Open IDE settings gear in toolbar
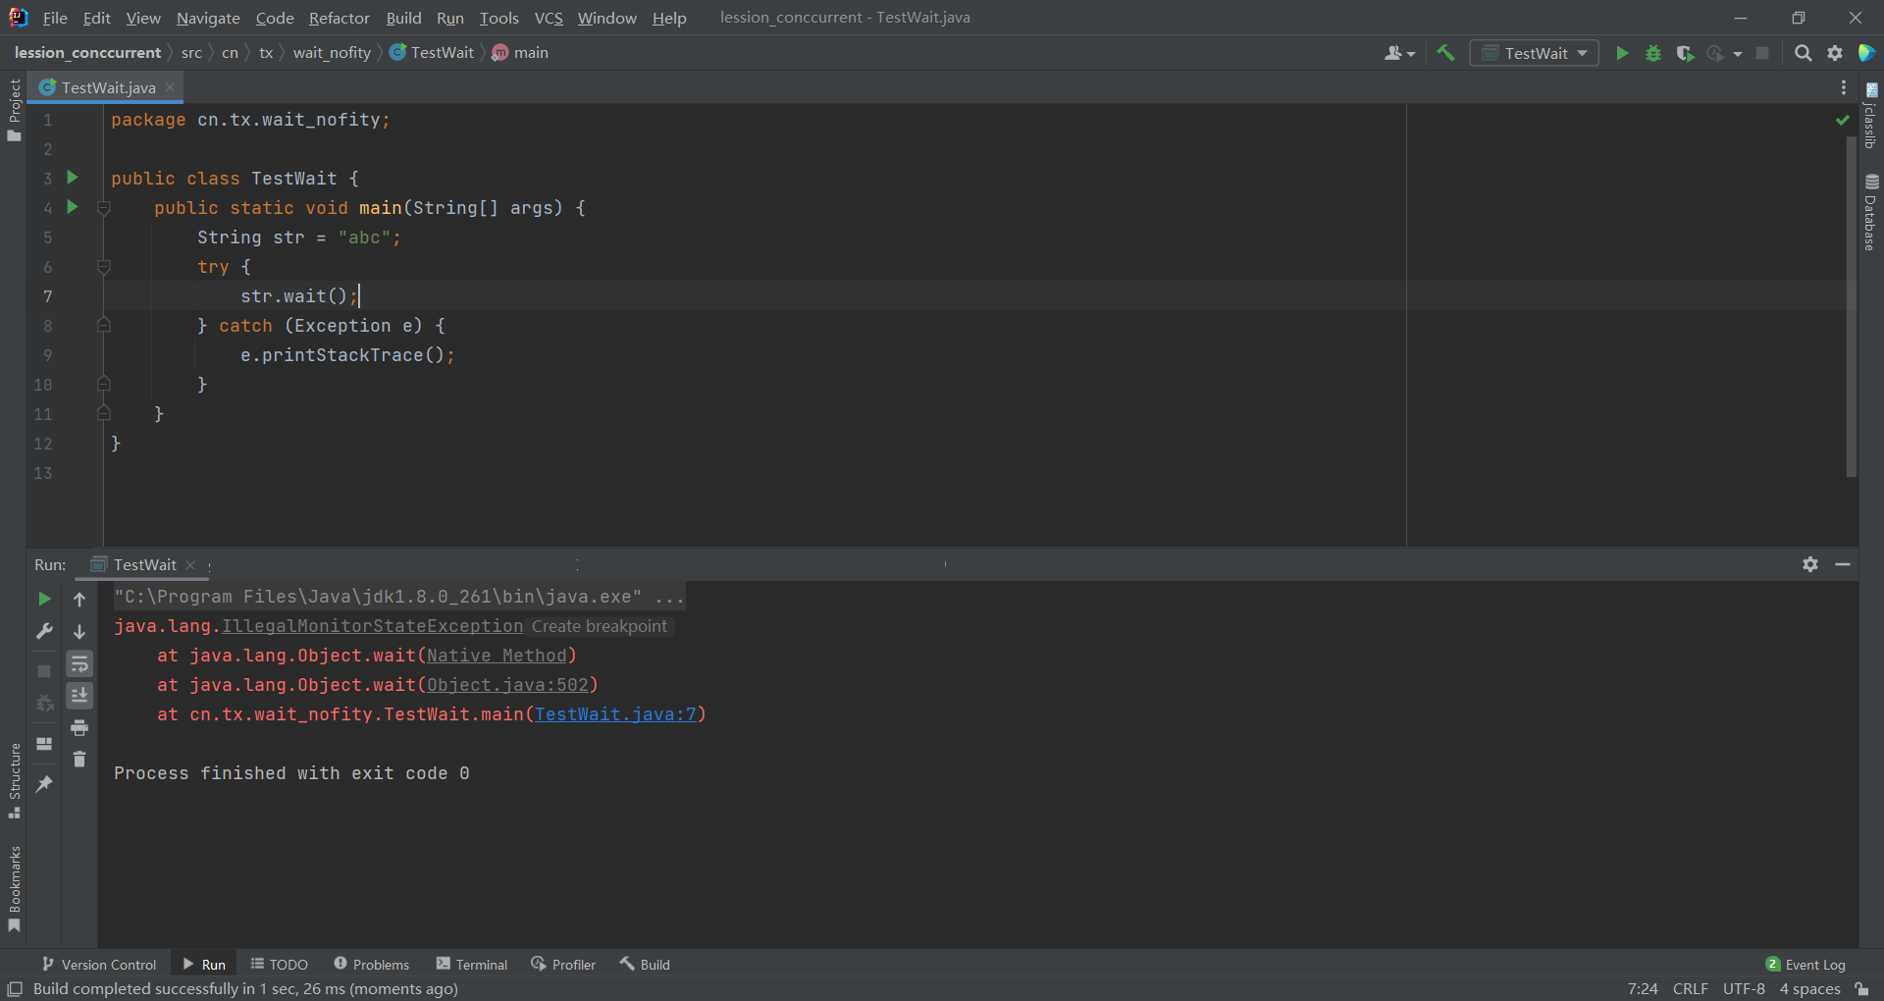This screenshot has height=1001, width=1884. pos(1835,53)
